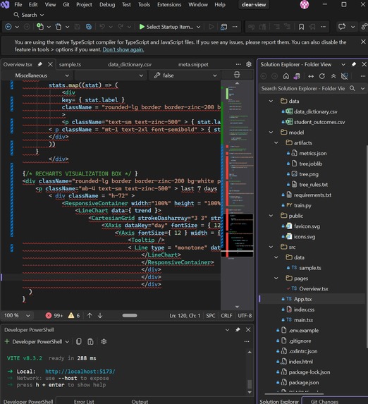The height and width of the screenshot is (404, 368).
Task: Open the Extensions menu
Action: tap(169, 5)
